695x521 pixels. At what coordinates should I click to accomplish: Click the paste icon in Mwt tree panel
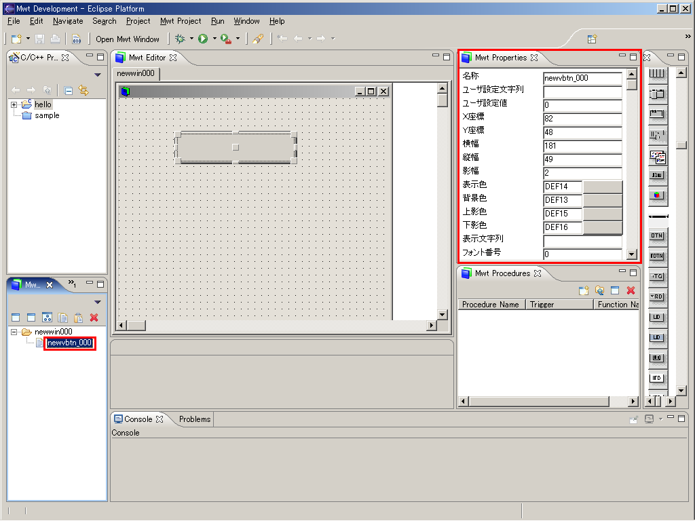click(x=78, y=317)
